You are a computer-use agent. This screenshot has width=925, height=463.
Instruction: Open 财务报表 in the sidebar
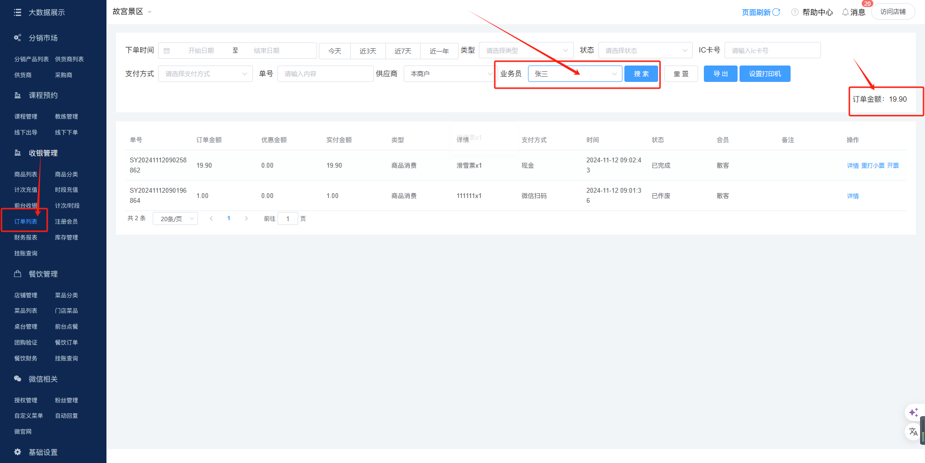click(x=26, y=238)
